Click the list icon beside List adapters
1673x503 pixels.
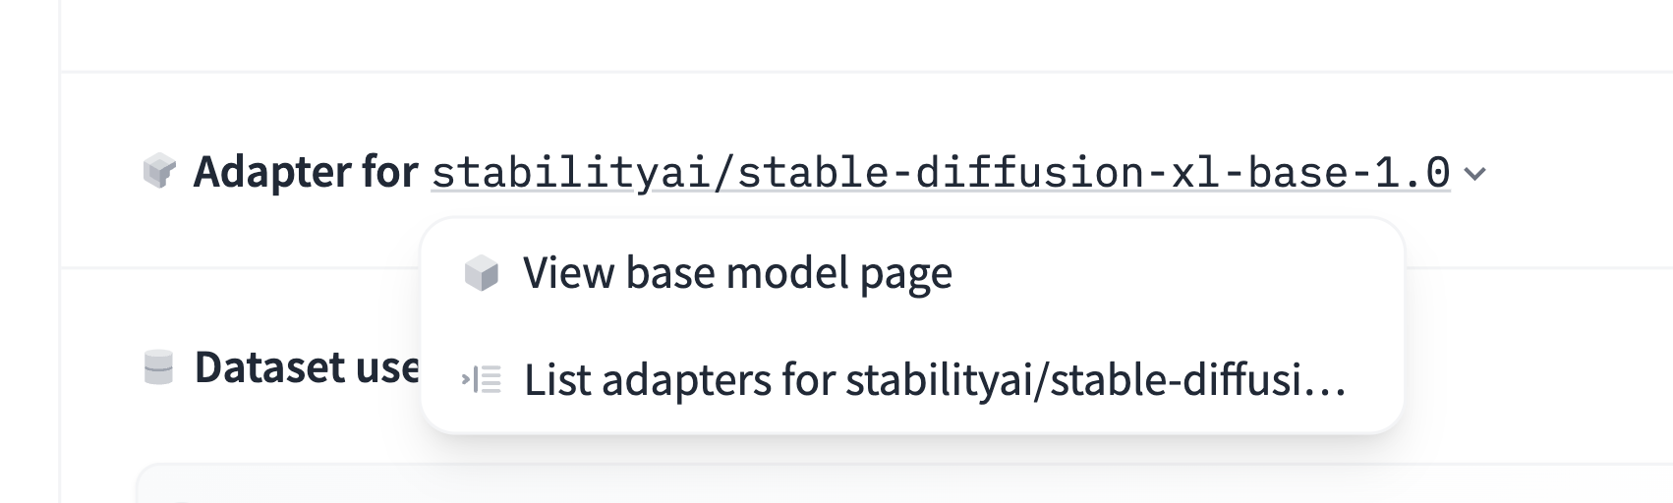point(483,379)
